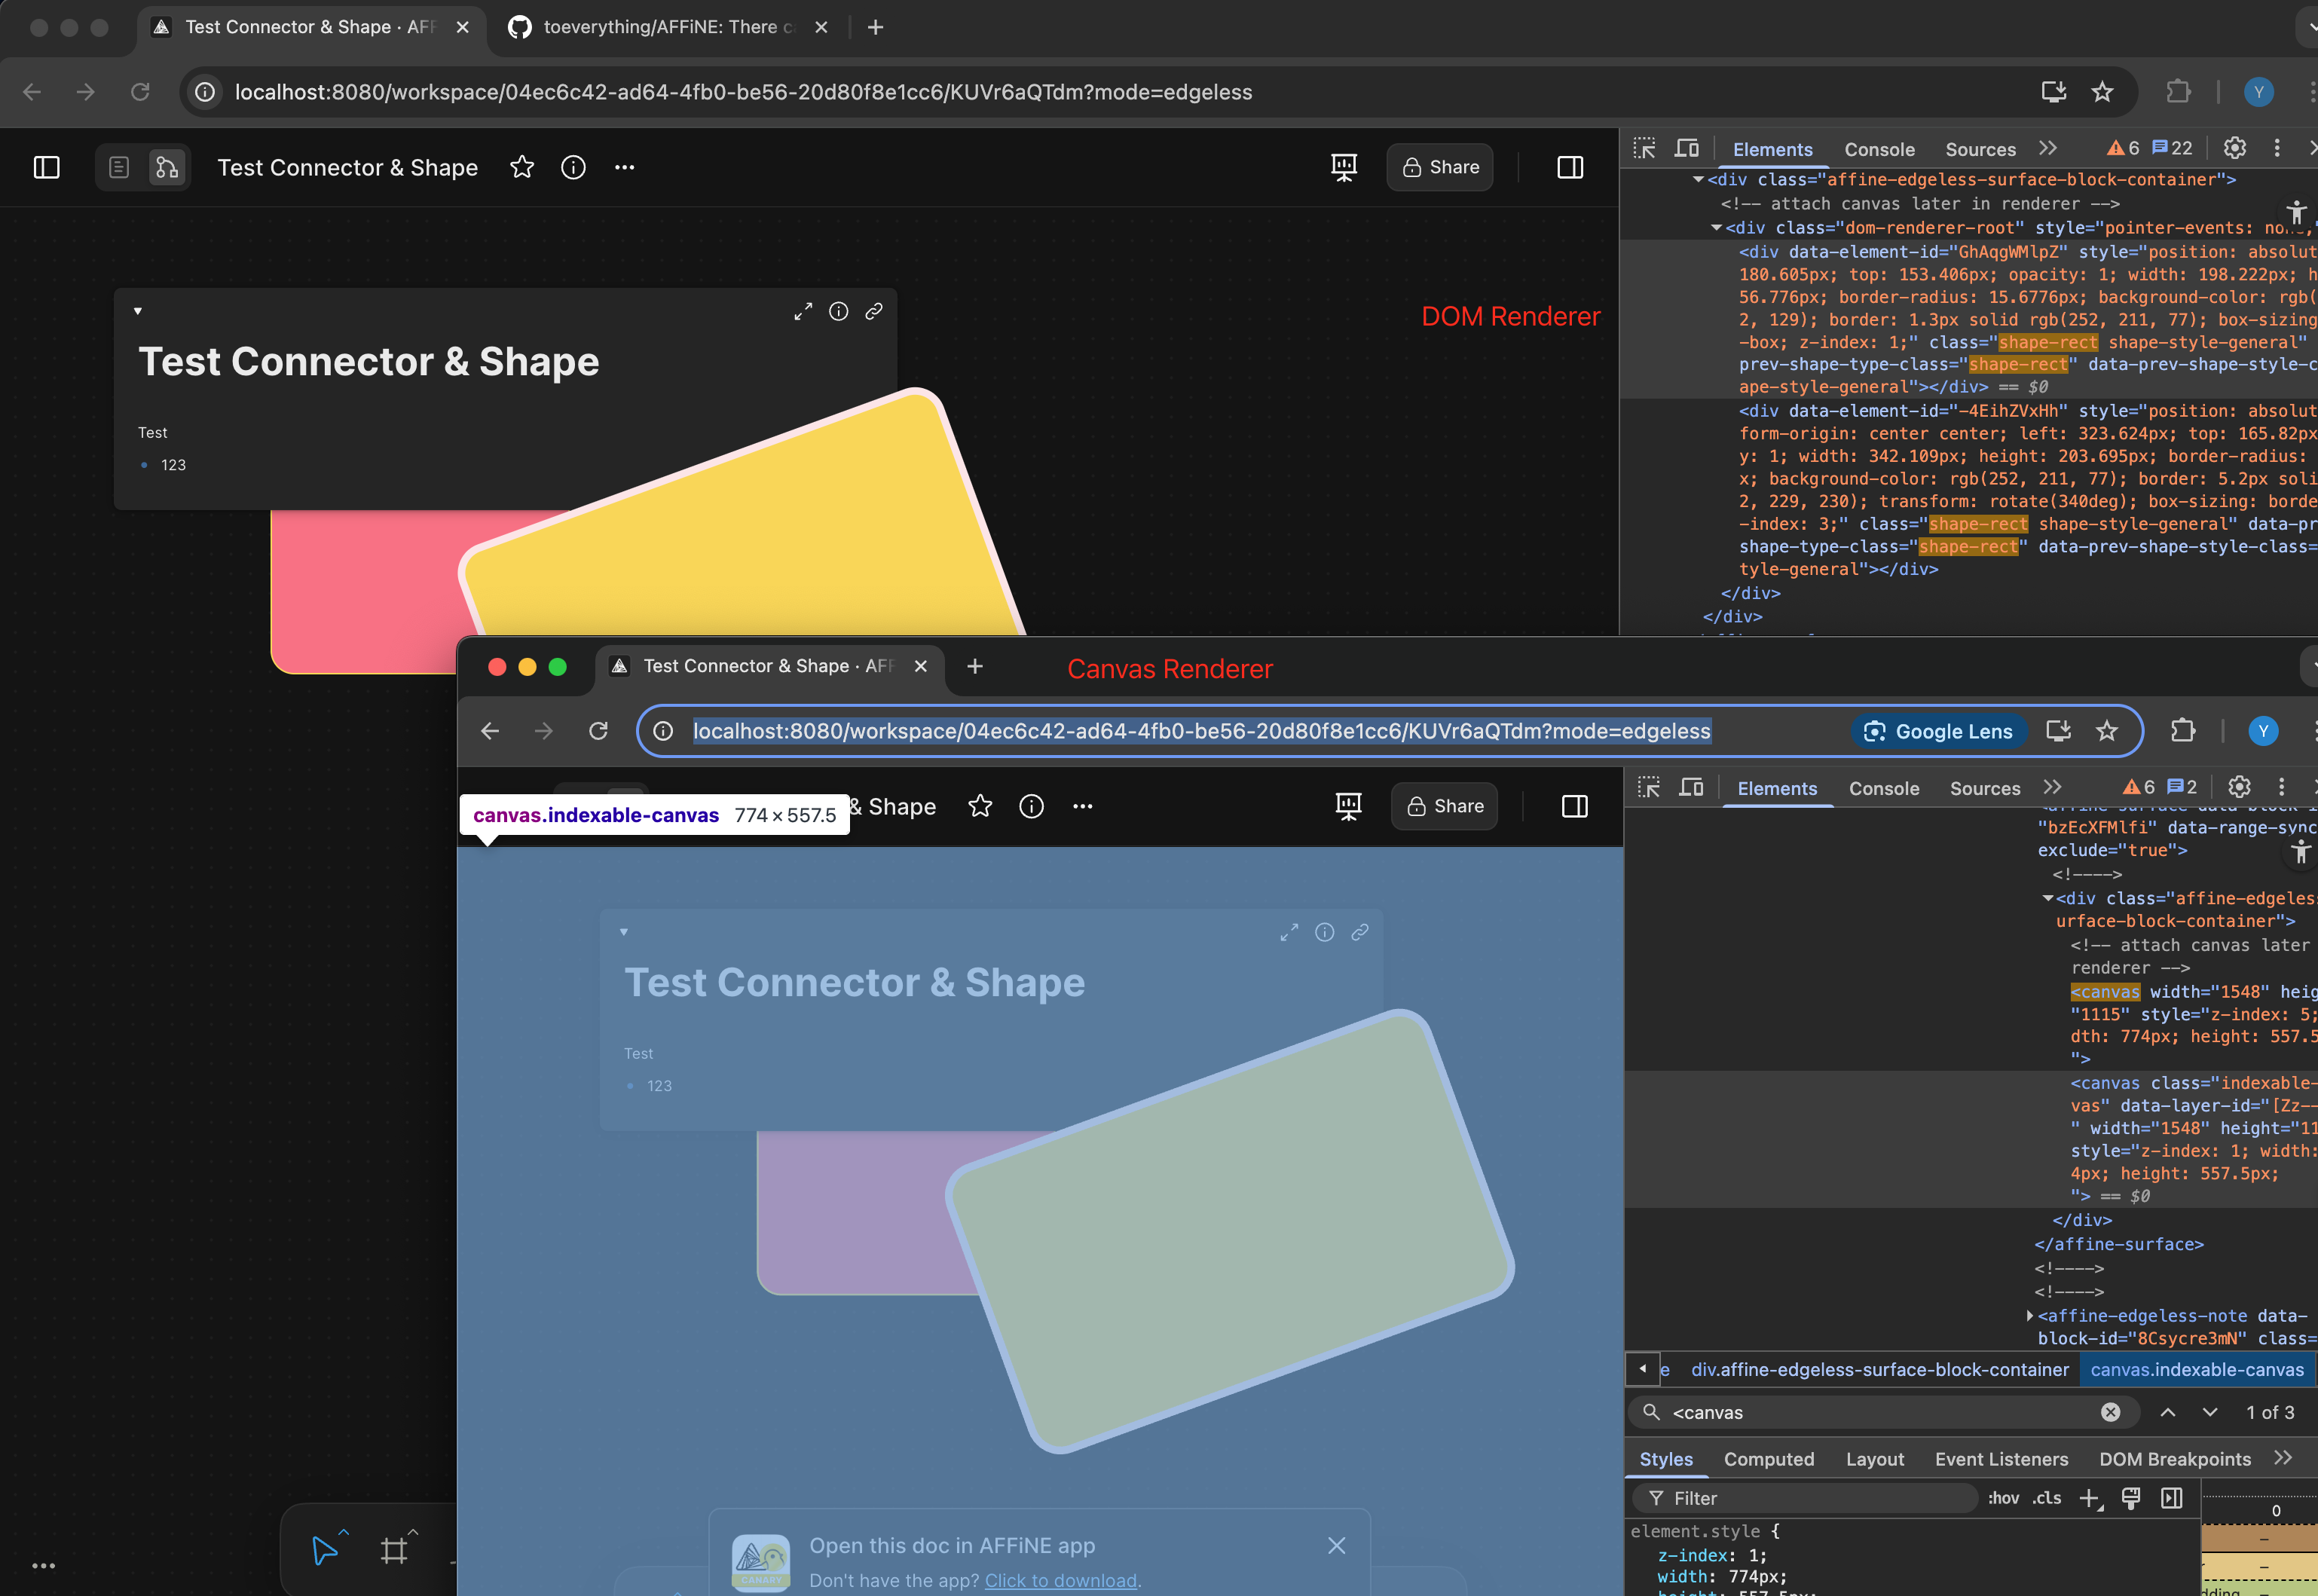The image size is (2318, 1596).
Task: Click the Share button in lower window
Action: click(x=1444, y=806)
